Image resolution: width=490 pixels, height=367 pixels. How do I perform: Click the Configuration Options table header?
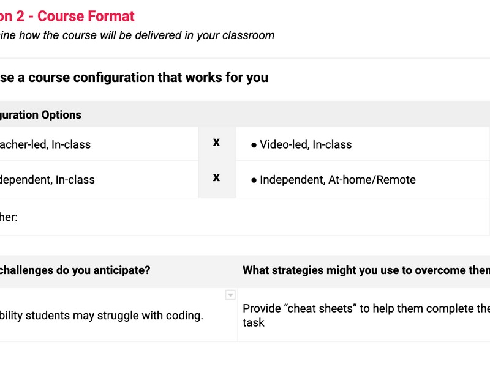click(x=40, y=115)
